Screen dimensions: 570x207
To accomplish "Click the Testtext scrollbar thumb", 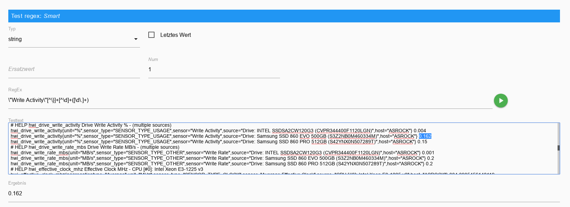I will [558, 148].
